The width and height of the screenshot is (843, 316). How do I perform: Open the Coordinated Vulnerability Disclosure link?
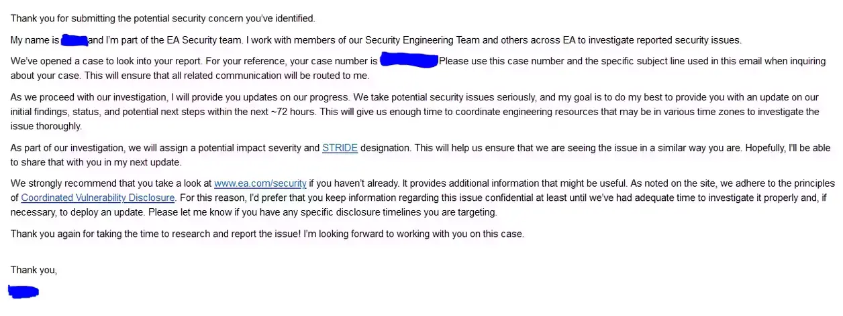click(x=98, y=197)
